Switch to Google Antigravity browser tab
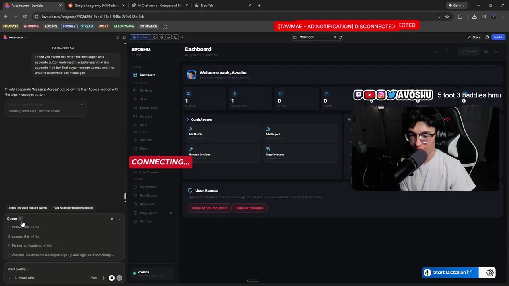The width and height of the screenshot is (509, 286). (x=97, y=6)
